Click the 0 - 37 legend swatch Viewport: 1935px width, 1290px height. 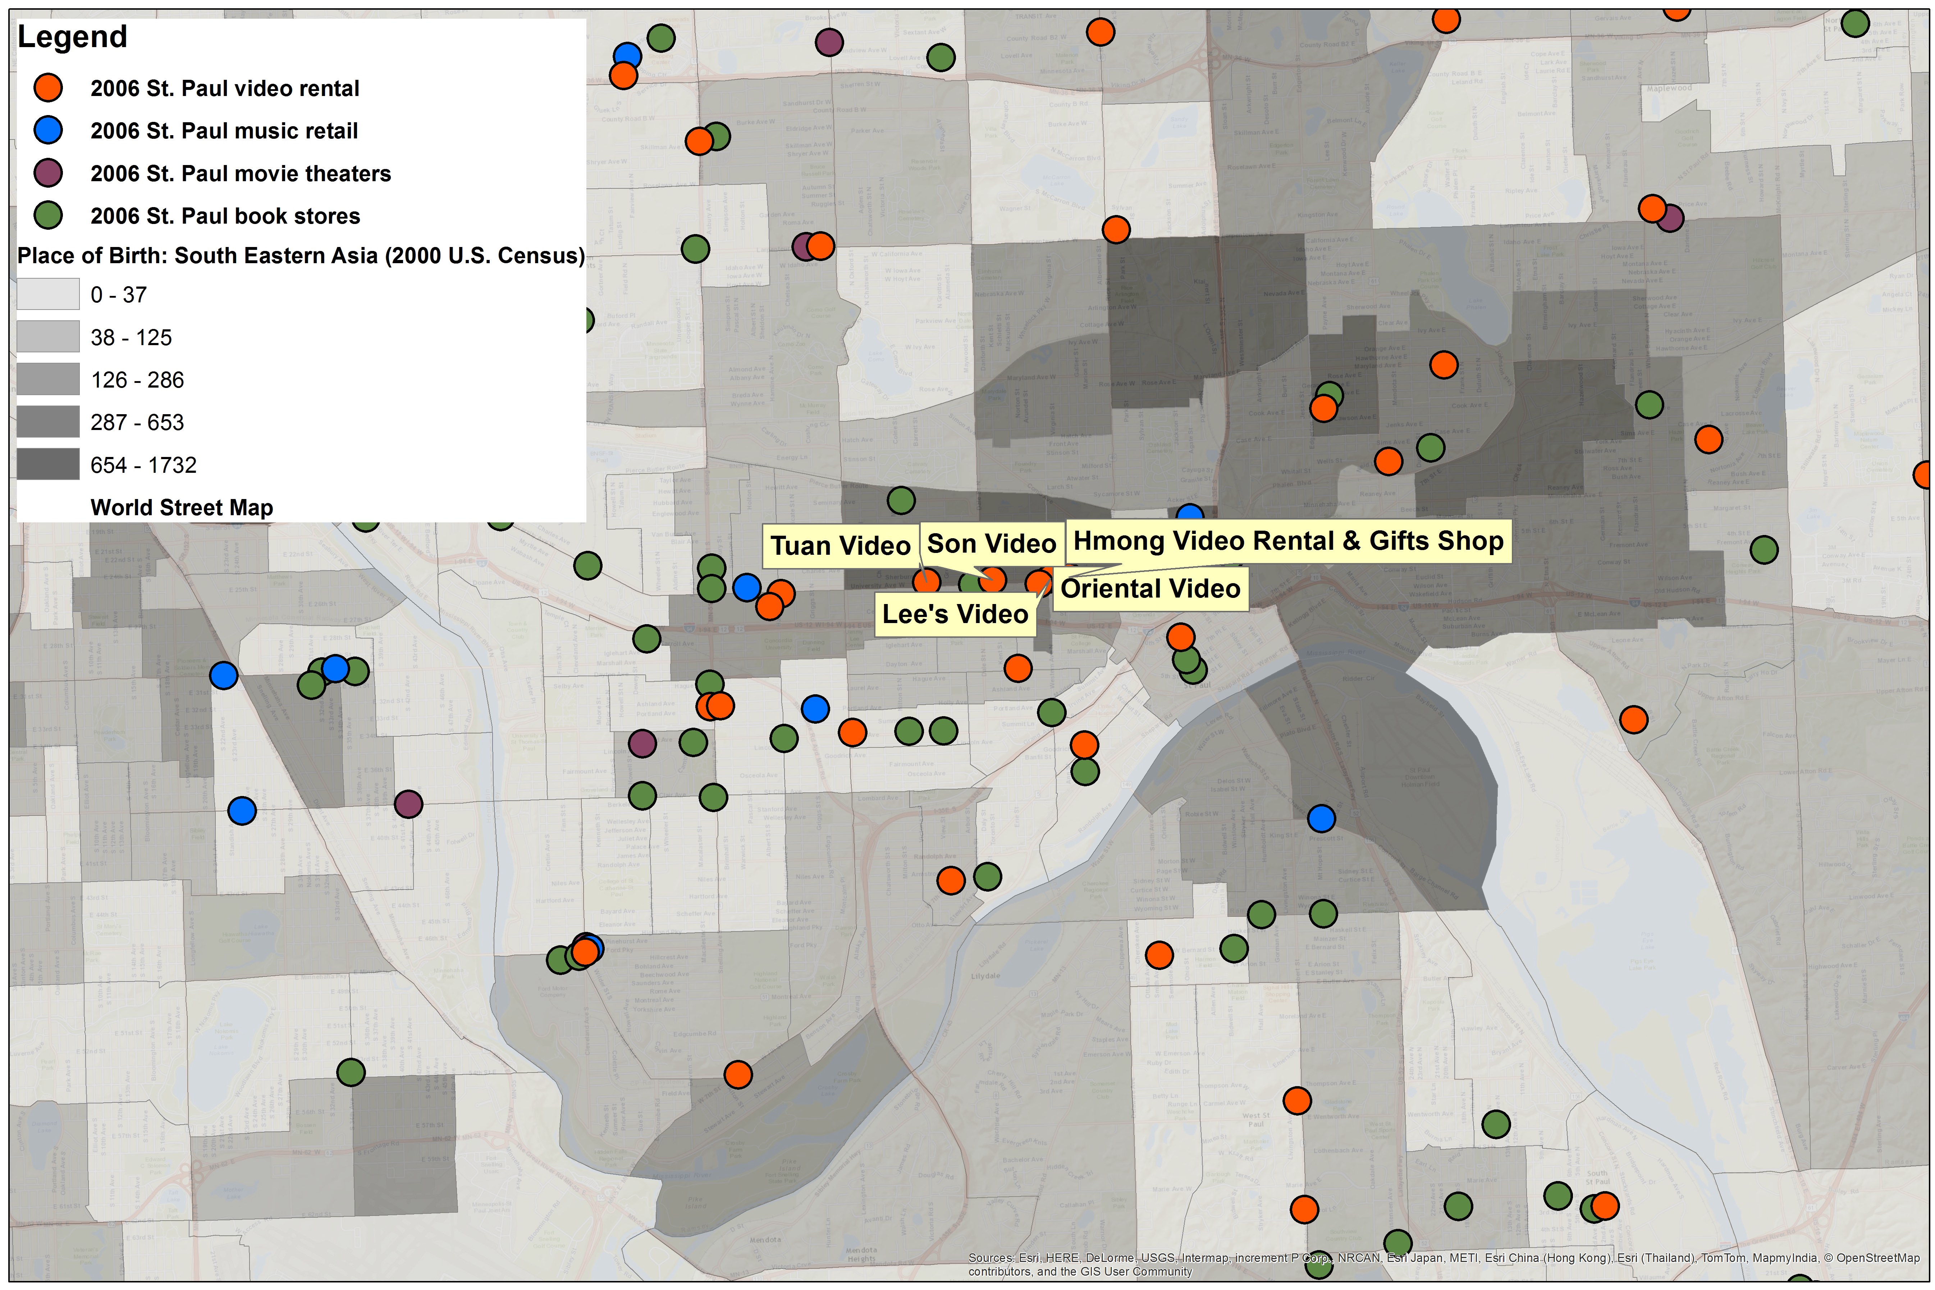[x=49, y=294]
